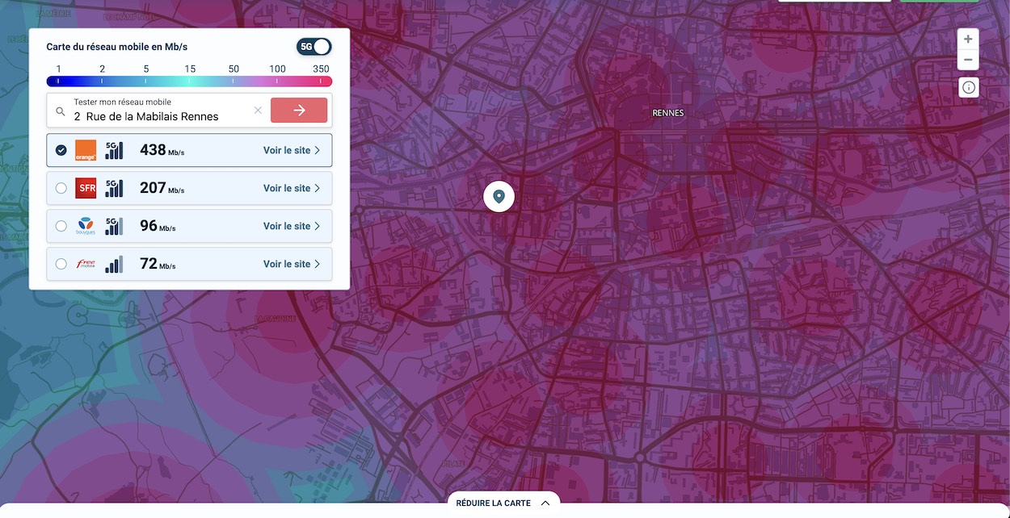The image size is (1010, 518).
Task: Select the SFR radio button
Action: coord(61,188)
